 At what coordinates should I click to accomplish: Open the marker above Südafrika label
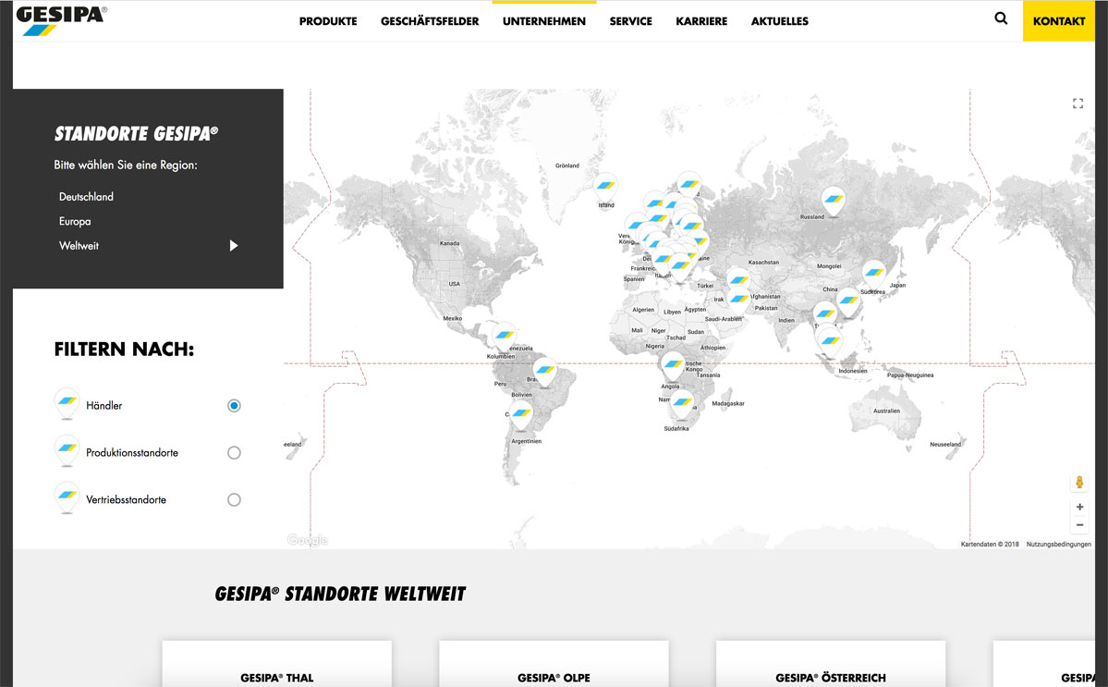[682, 404]
